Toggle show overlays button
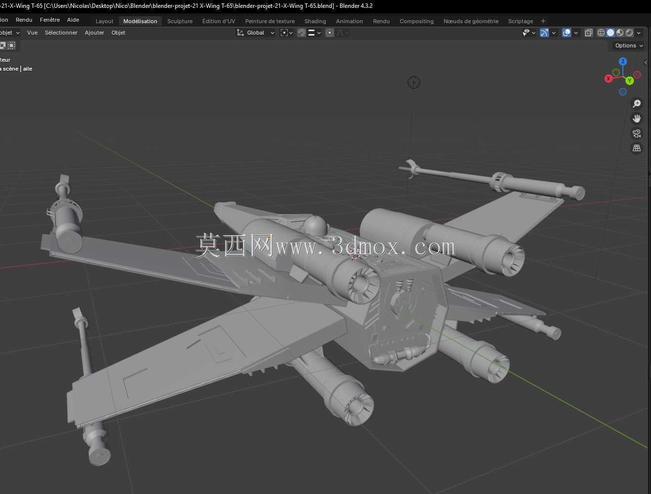 pyautogui.click(x=567, y=33)
